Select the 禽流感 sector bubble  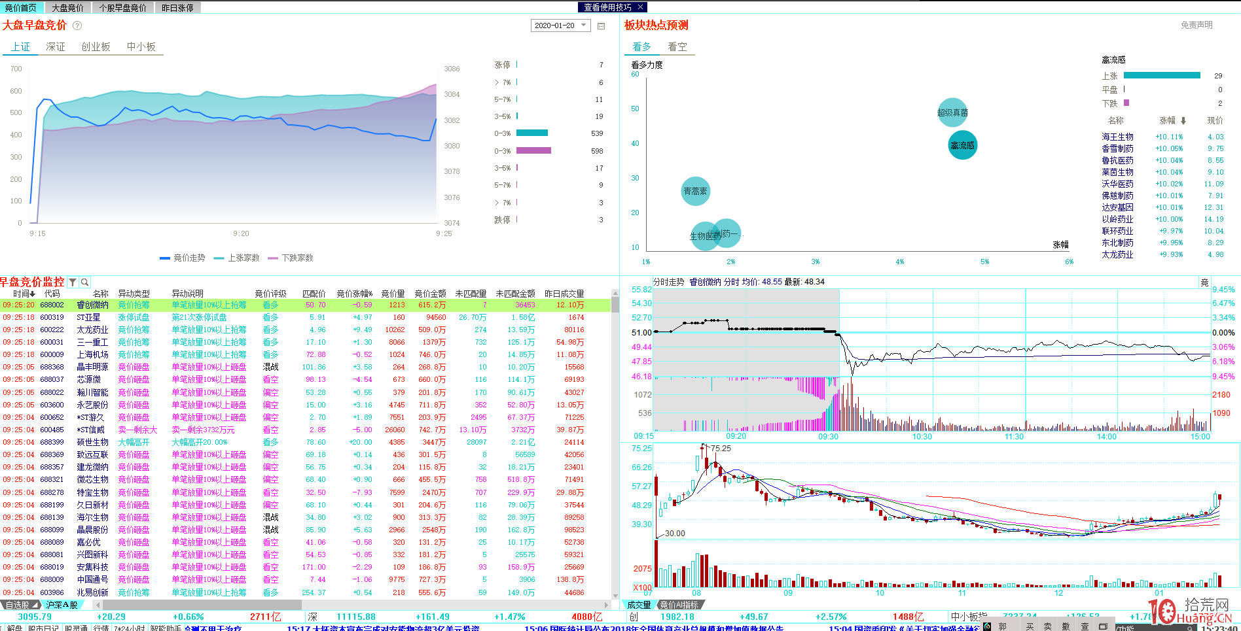[x=962, y=145]
